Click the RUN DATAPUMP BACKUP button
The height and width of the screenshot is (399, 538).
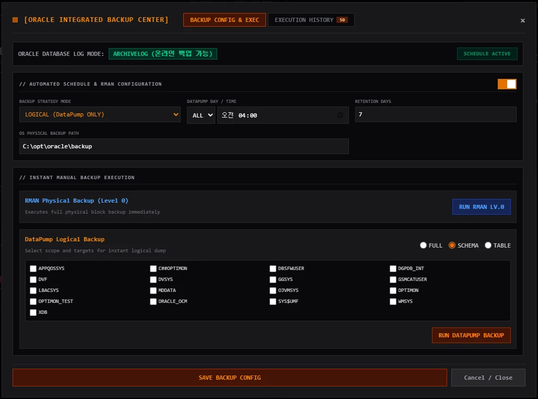471,335
